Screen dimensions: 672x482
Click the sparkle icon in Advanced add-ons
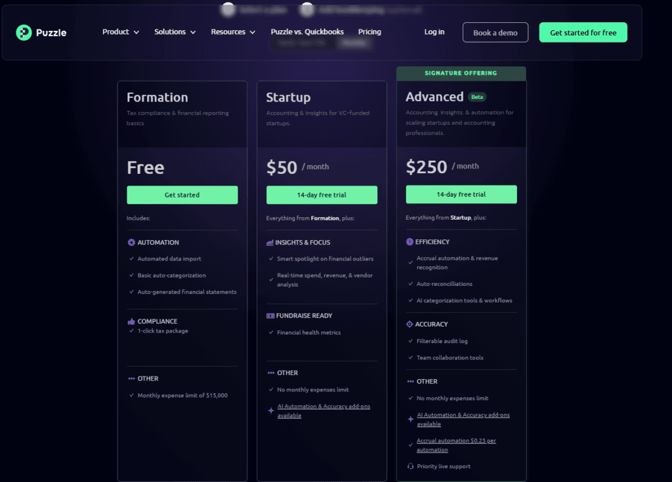click(x=411, y=420)
